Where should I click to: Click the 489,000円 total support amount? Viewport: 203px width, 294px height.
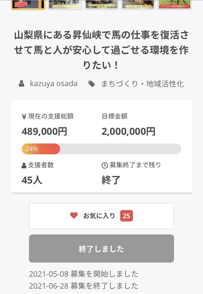44,132
